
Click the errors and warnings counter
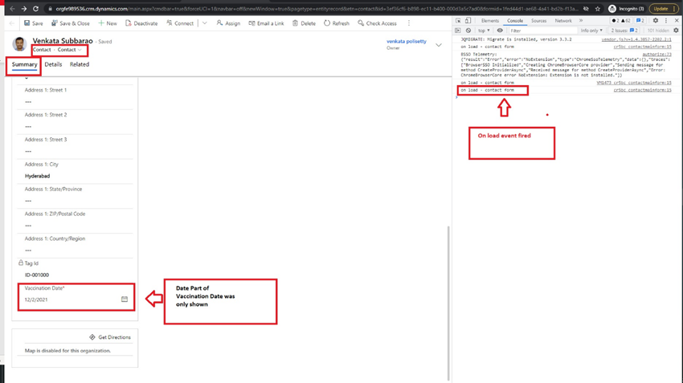point(622,20)
